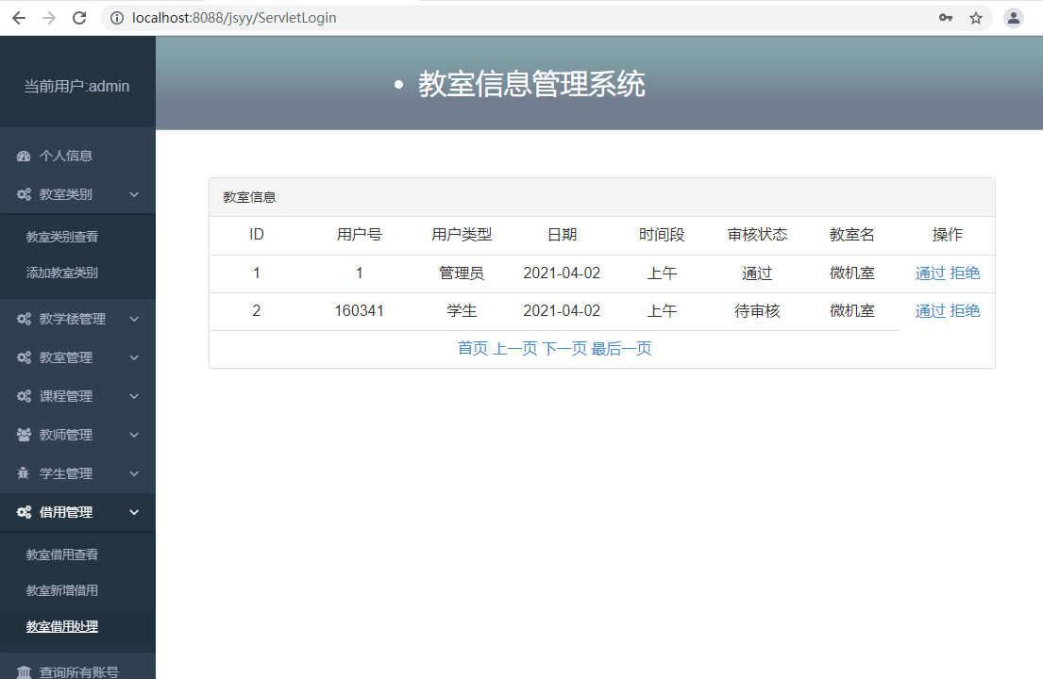Go to 上一页 in pagination
The image size is (1043, 679).
coord(514,348)
